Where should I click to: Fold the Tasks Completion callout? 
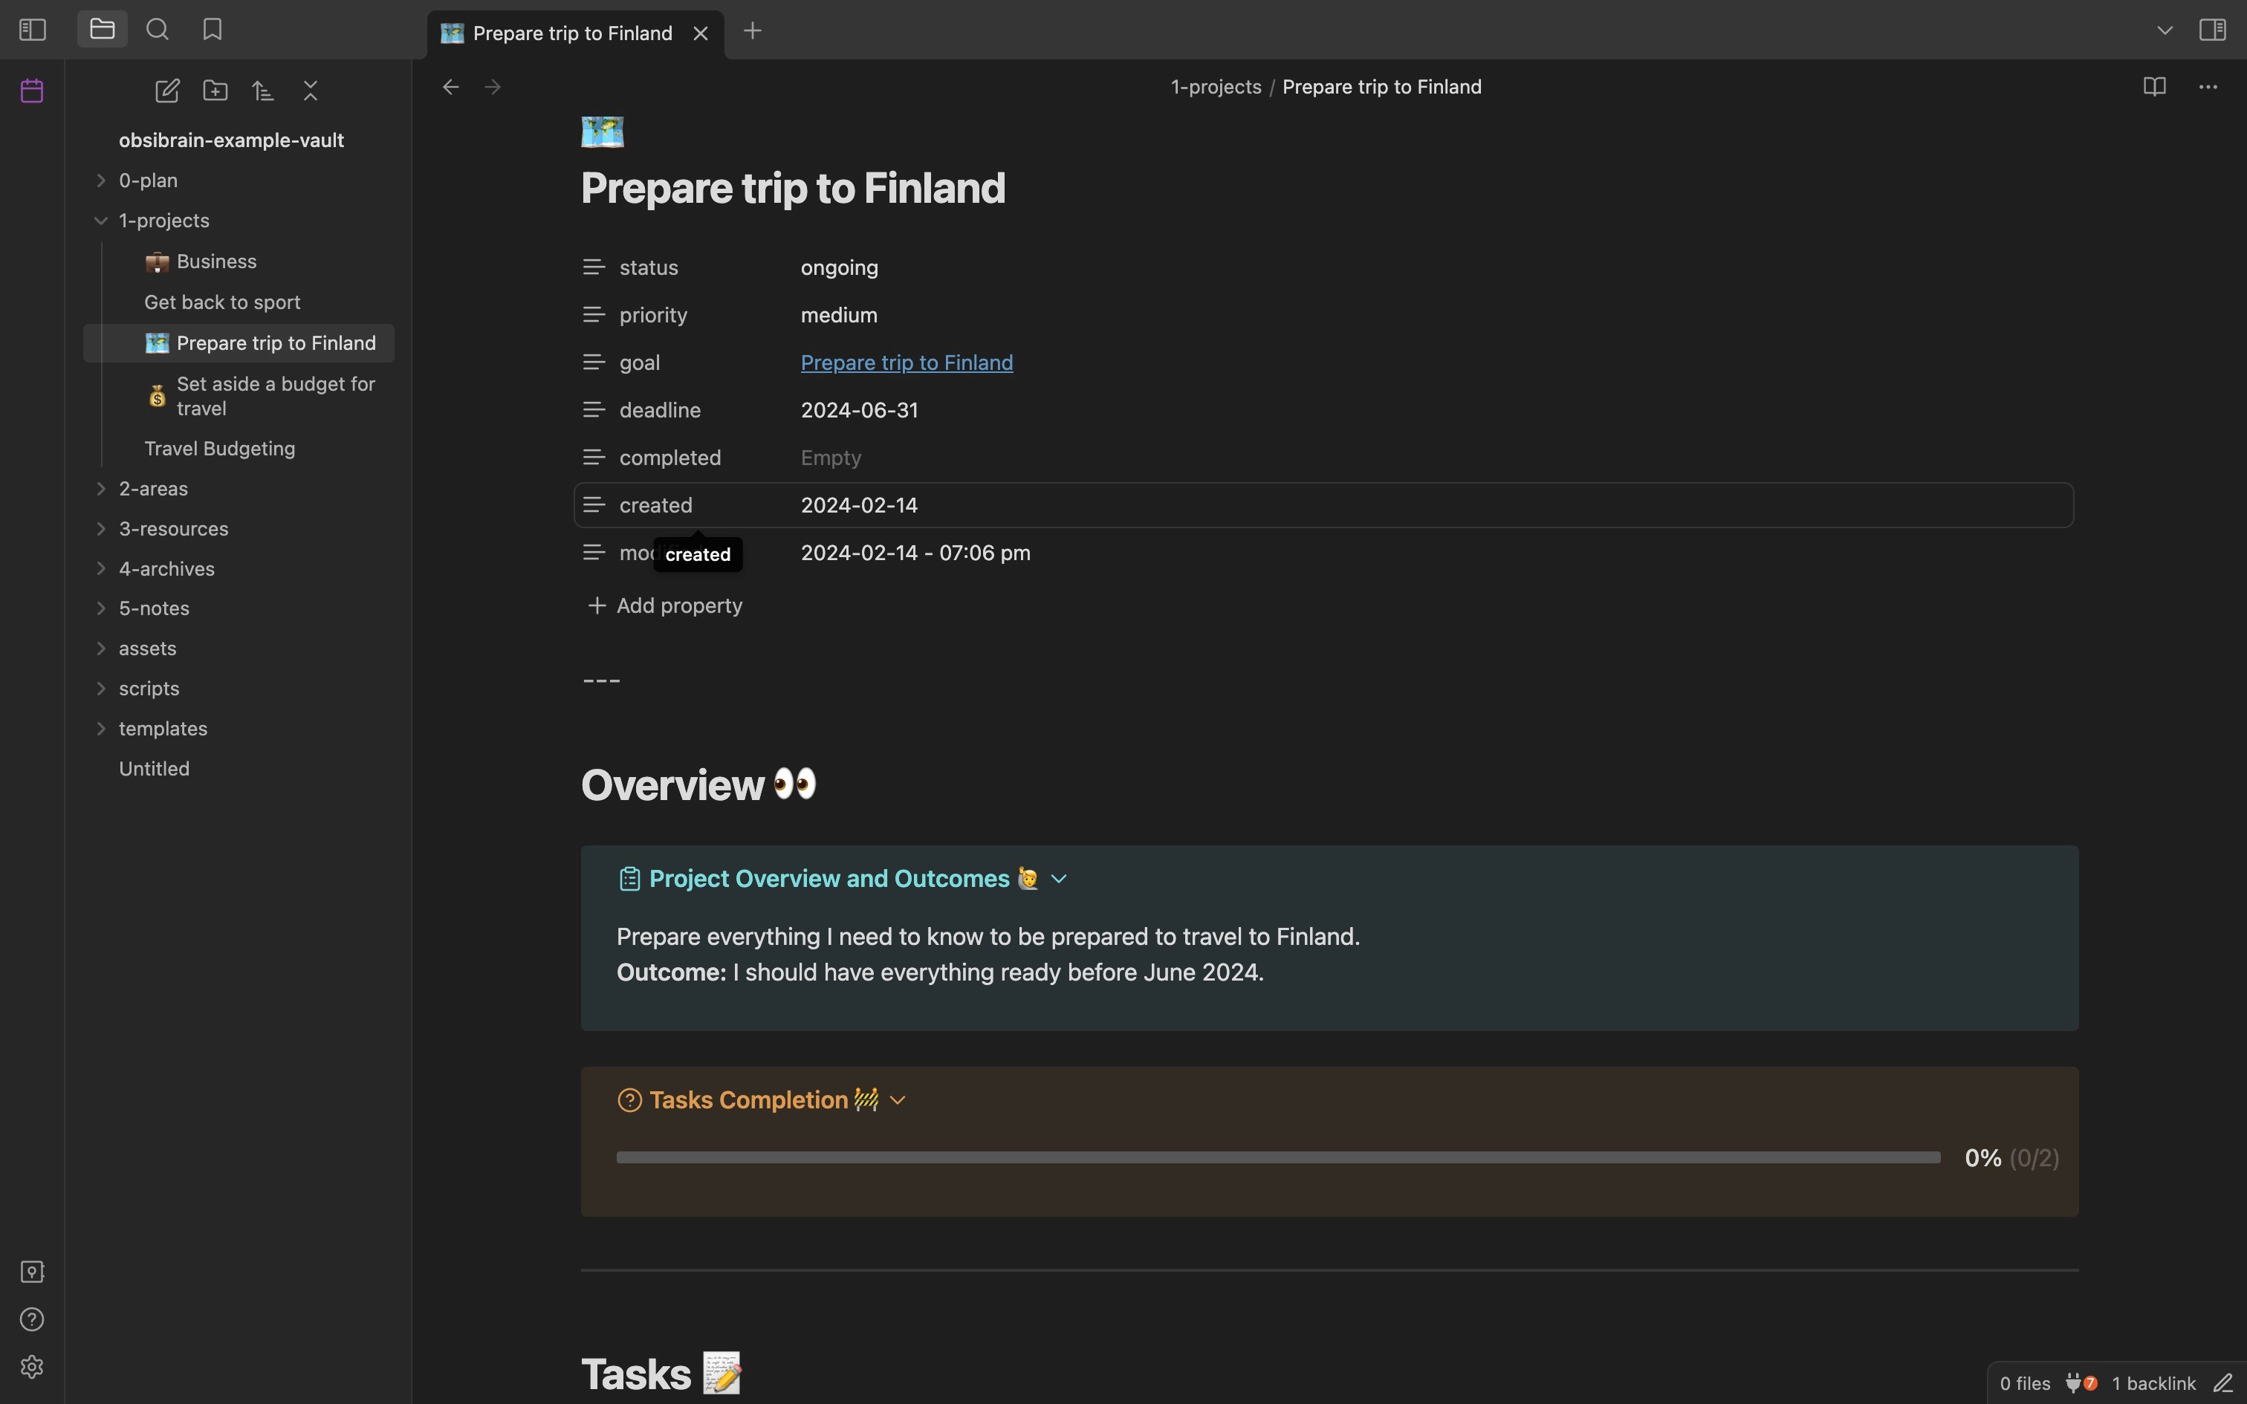(x=897, y=1100)
